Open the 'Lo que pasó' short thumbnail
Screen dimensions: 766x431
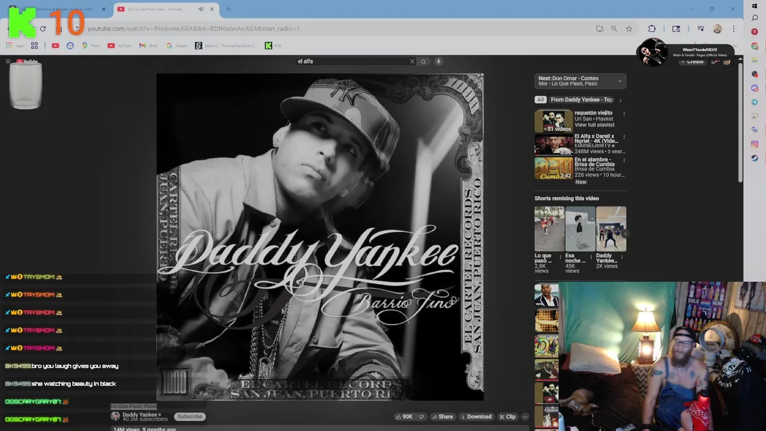[549, 229]
